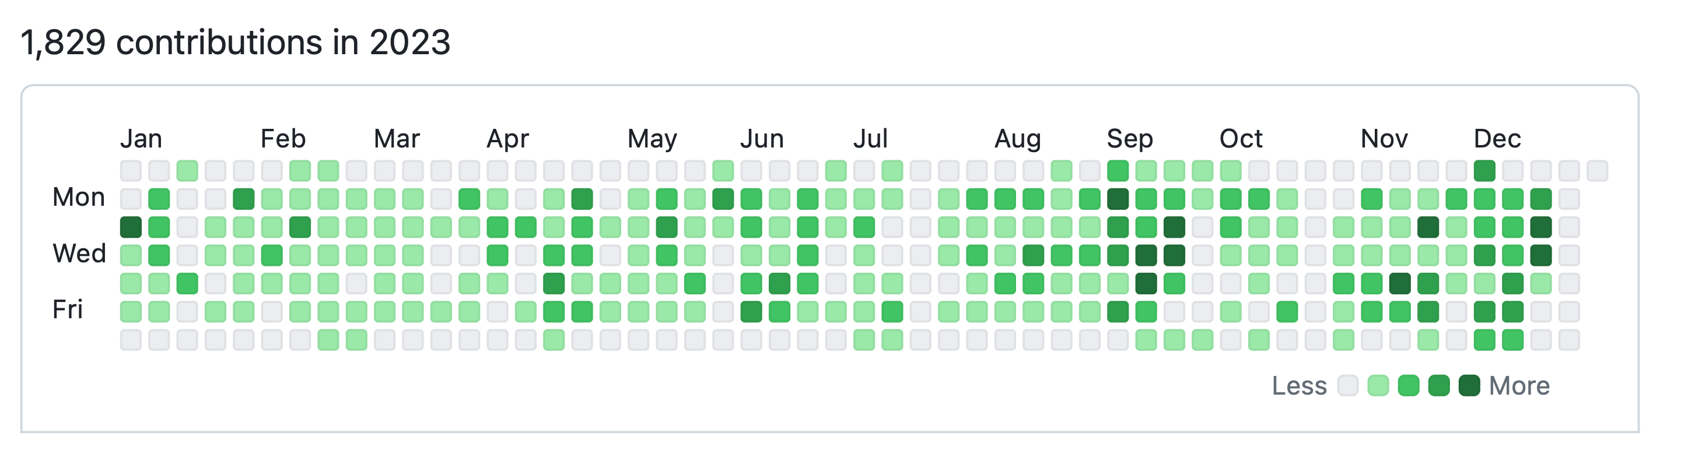The width and height of the screenshot is (1681, 450).
Task: Click the Less legend label
Action: point(1298,386)
